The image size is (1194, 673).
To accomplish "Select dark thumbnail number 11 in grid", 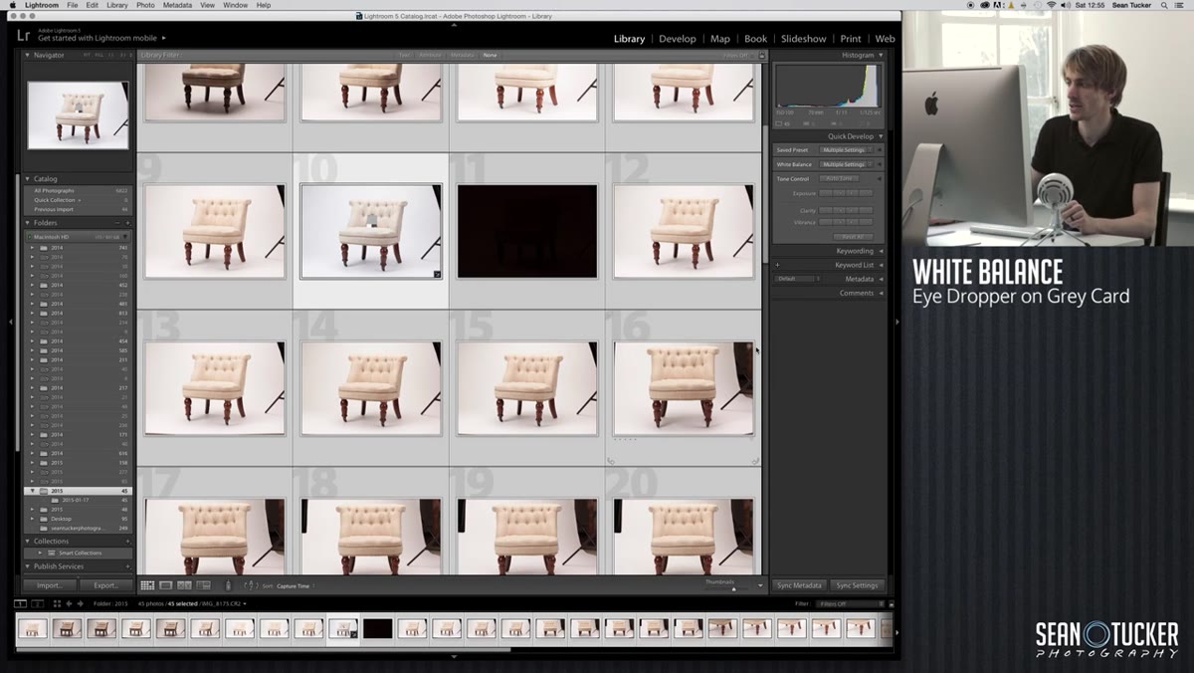I will 527,231.
